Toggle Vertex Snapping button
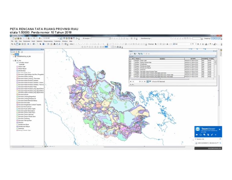Image resolution: width=232 pixels, height=180 pixels. coord(217,38)
